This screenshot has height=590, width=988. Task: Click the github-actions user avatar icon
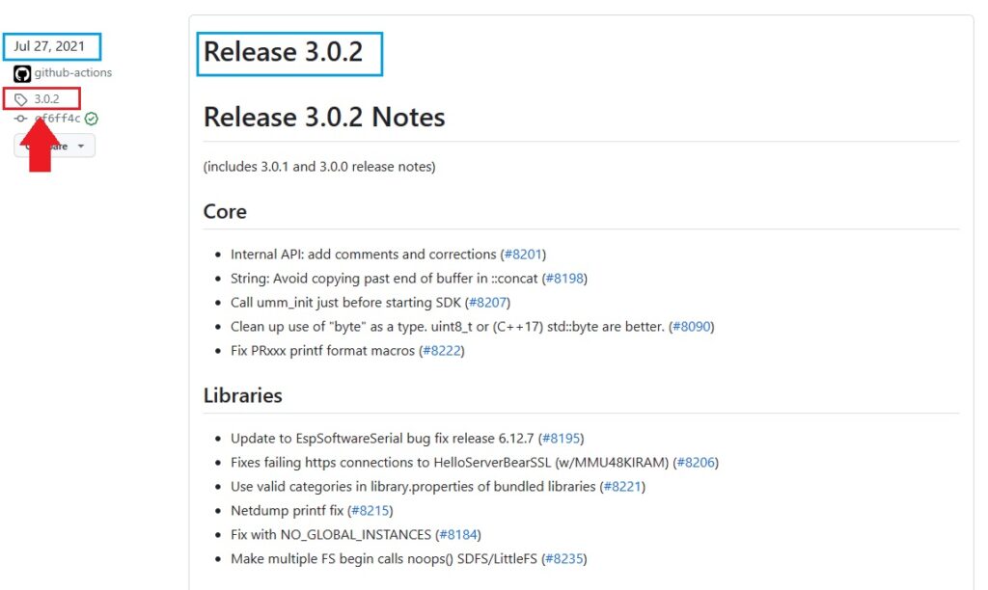[22, 72]
